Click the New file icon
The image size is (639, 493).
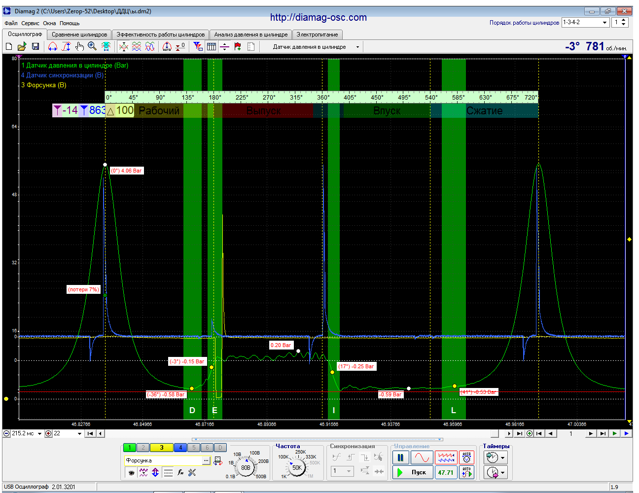coord(9,46)
